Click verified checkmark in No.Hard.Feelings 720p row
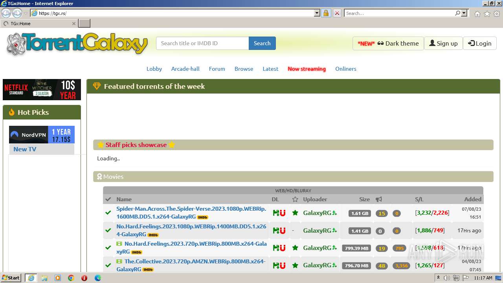Screen dimensions: 503x283 [108, 248]
